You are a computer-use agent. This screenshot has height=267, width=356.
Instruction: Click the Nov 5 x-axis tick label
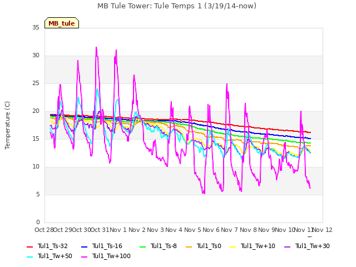click(192, 230)
